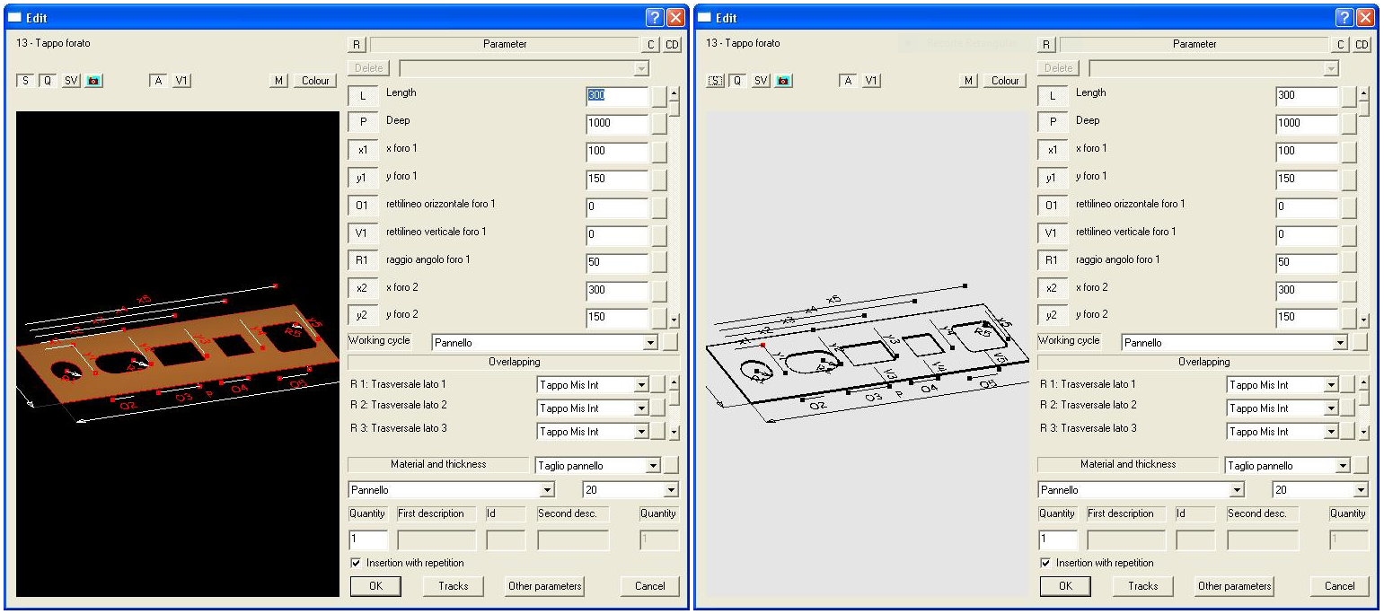Click OK in right Edit window
Screen dimensions: 1384x614
tap(1065, 586)
